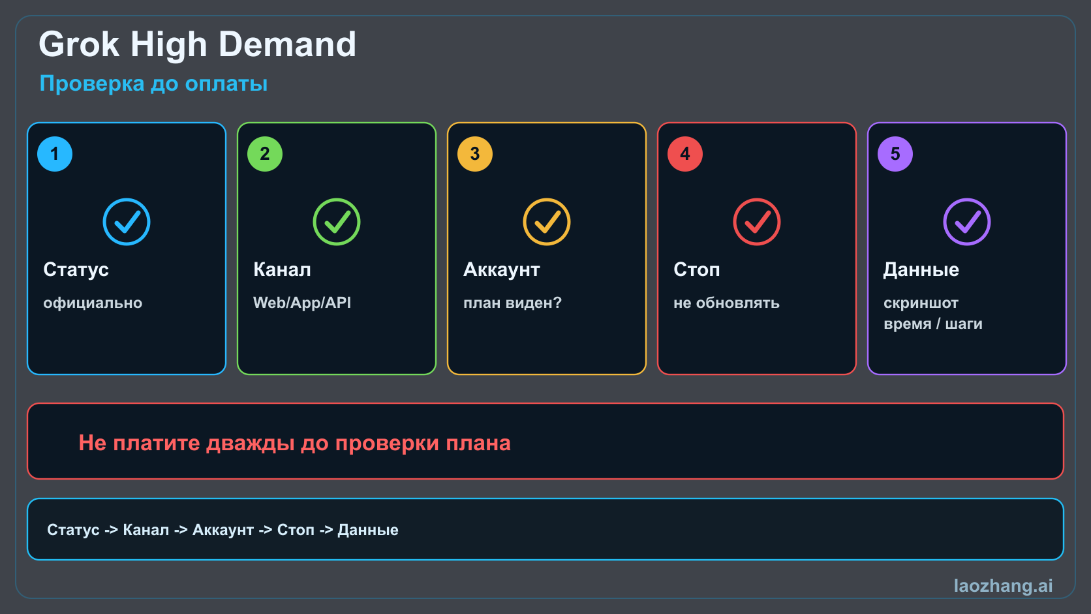
Task: Click the Аккаунт heading text
Action: [501, 269]
